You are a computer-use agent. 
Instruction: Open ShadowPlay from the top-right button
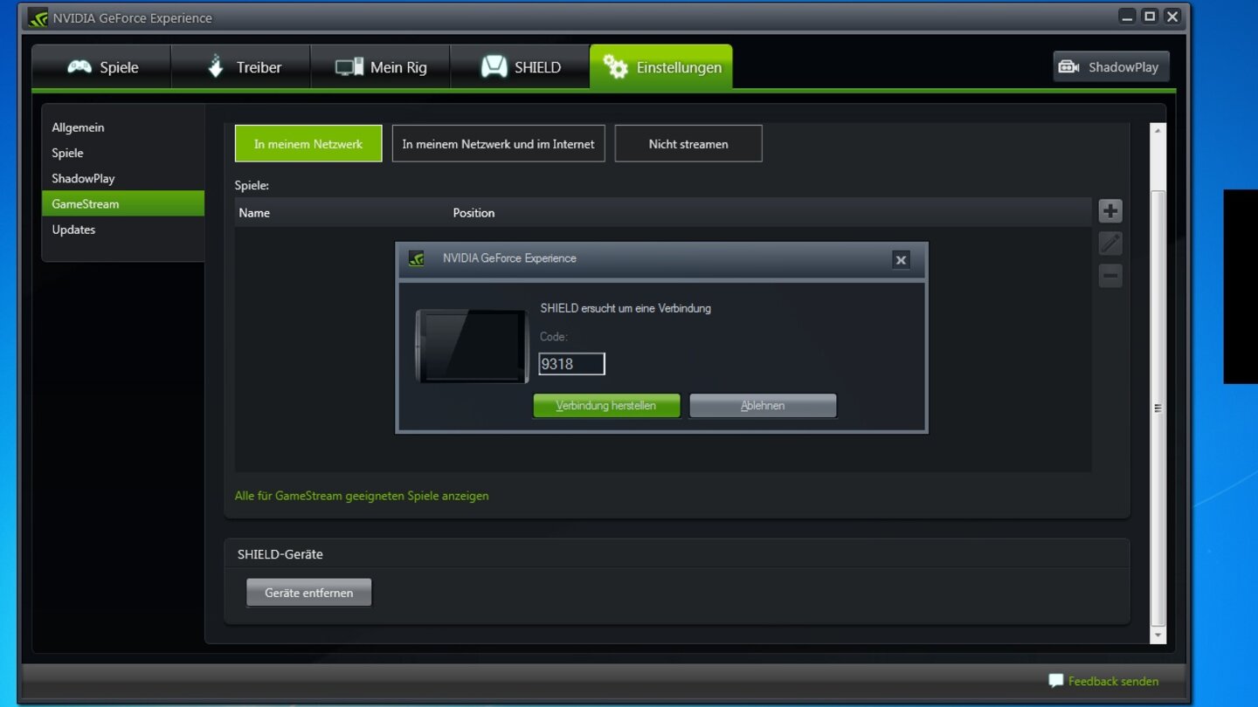(1110, 67)
